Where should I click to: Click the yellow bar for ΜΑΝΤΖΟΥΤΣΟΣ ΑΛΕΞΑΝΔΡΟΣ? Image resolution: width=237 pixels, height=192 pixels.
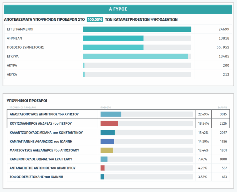[107, 150]
